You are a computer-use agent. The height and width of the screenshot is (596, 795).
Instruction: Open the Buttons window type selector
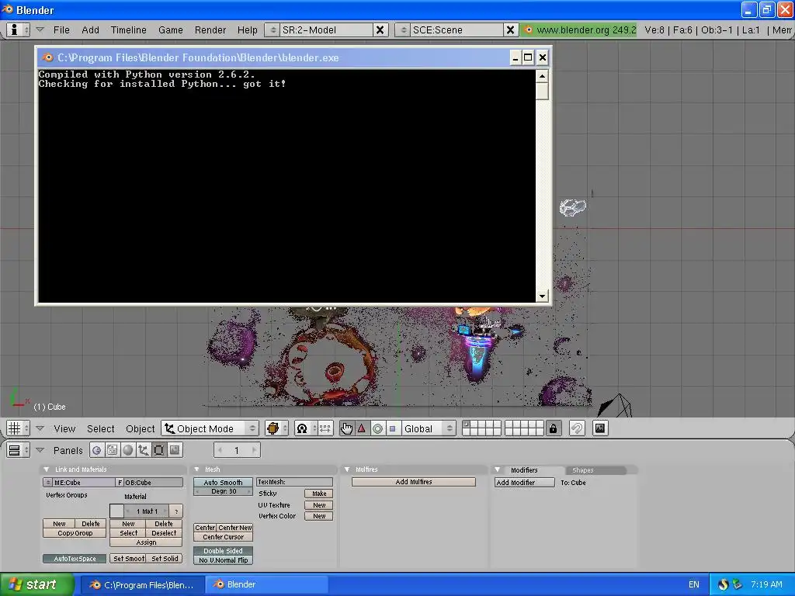point(18,450)
